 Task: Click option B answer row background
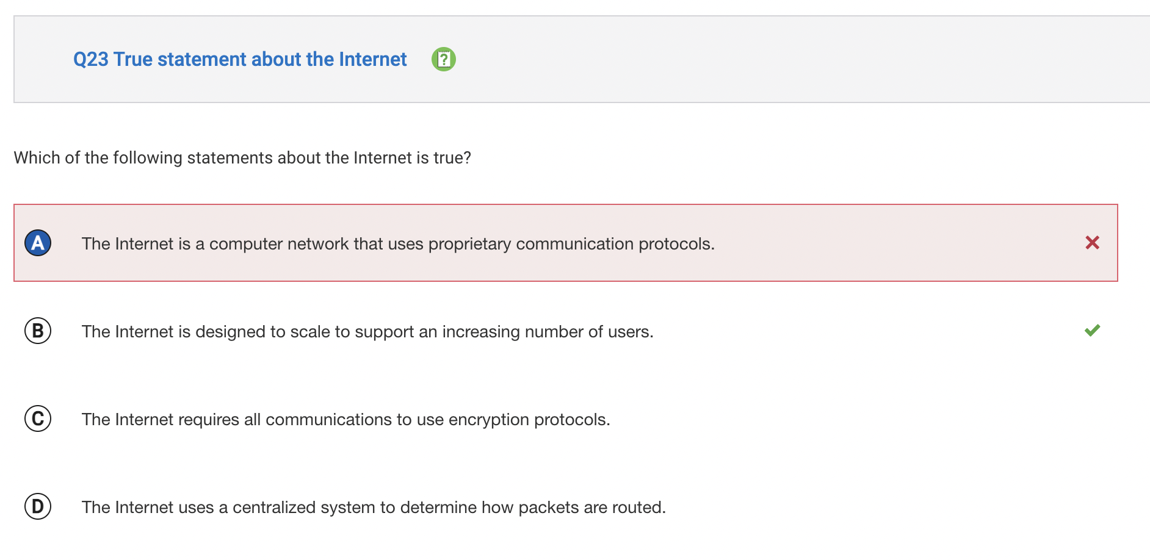pos(566,331)
